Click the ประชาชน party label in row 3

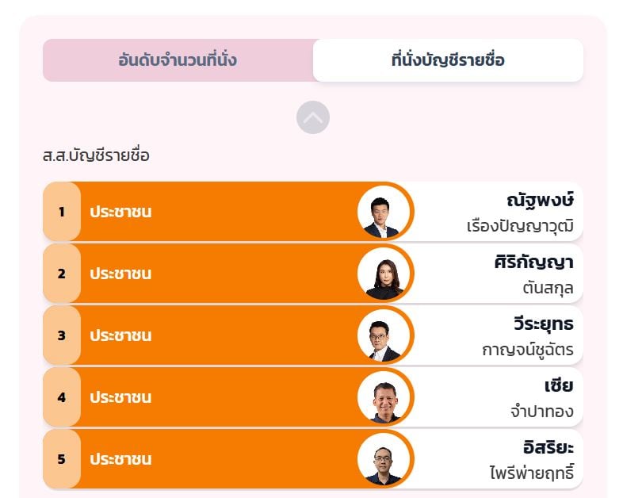coord(120,336)
